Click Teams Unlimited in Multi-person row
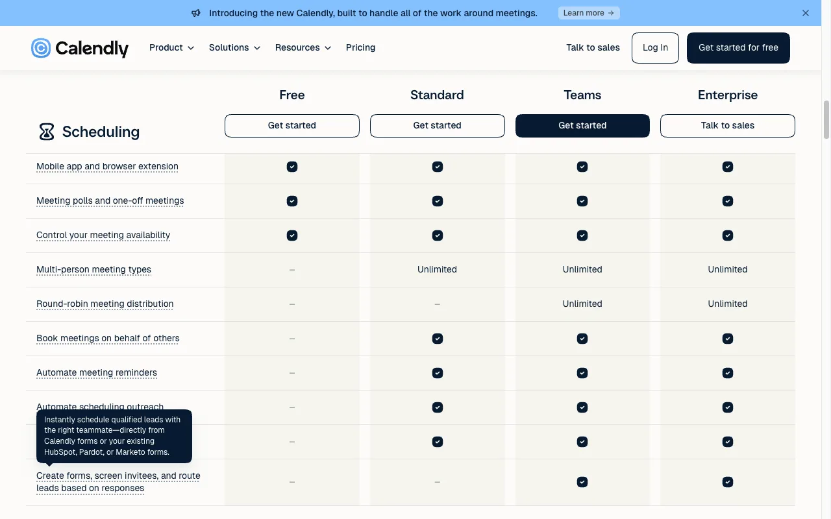This screenshot has width=831, height=519. (582, 270)
